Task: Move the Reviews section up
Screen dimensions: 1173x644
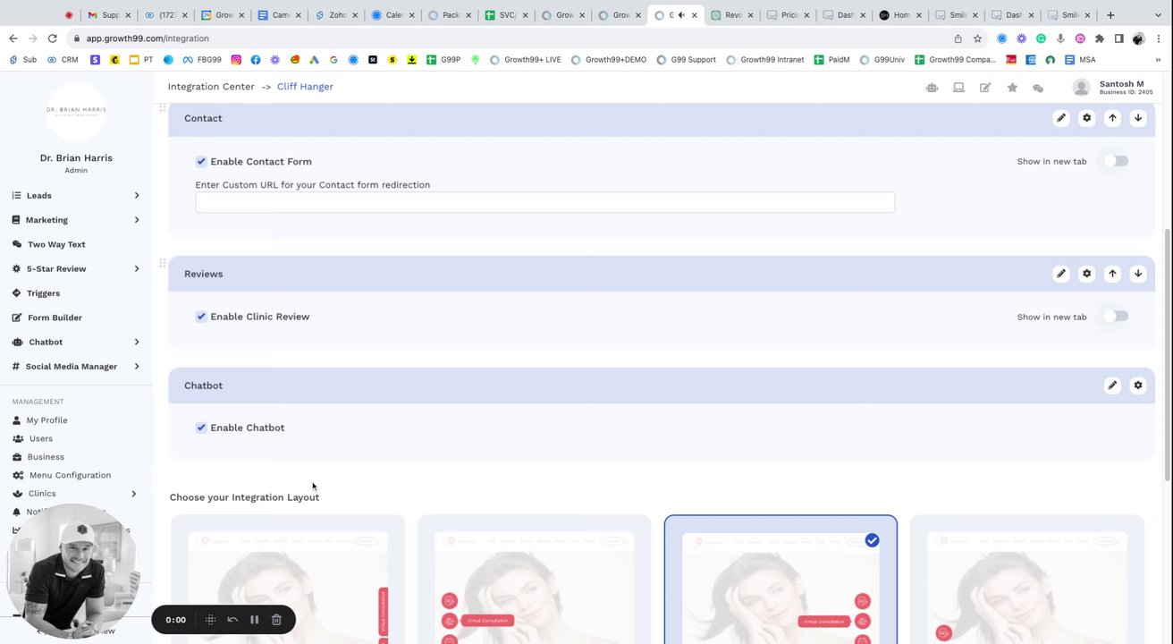Action: pos(1112,274)
